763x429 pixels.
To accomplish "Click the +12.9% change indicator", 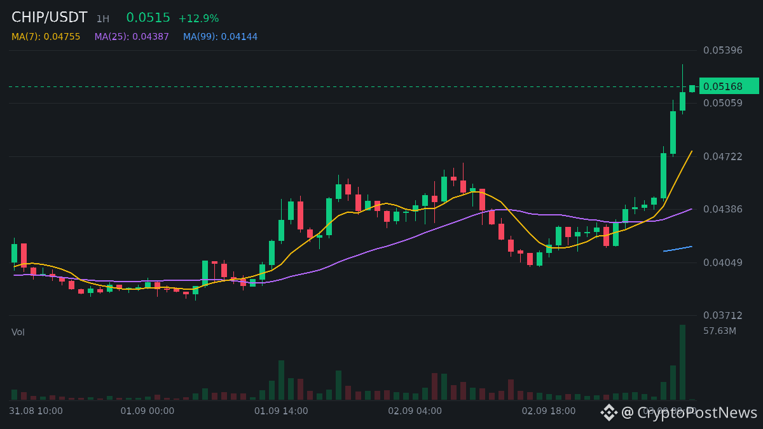I will coord(198,18).
